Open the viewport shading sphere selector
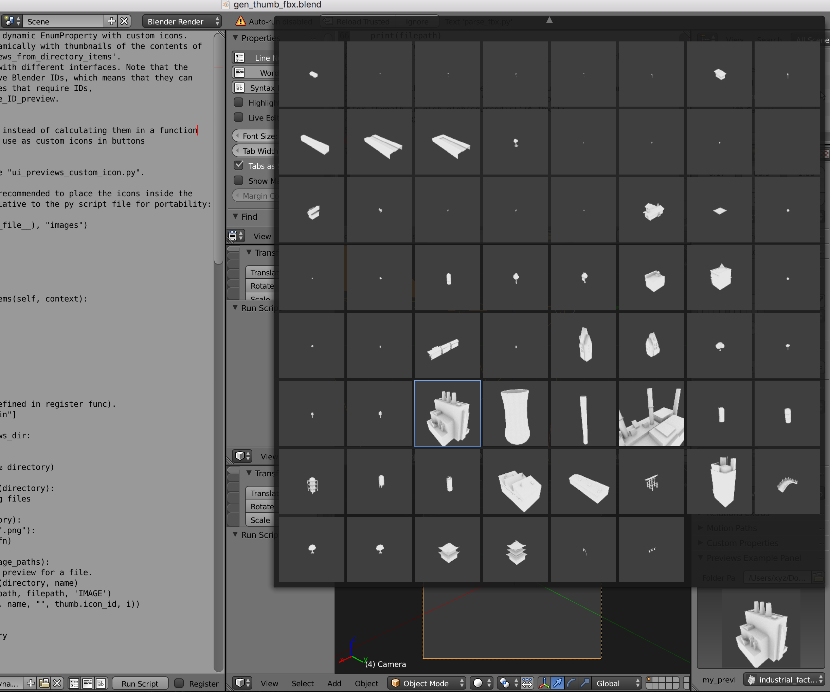Image resolution: width=830 pixels, height=692 pixels. (482, 683)
